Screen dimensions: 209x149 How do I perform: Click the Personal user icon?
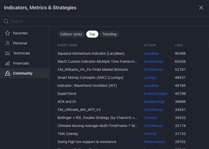click(7, 43)
